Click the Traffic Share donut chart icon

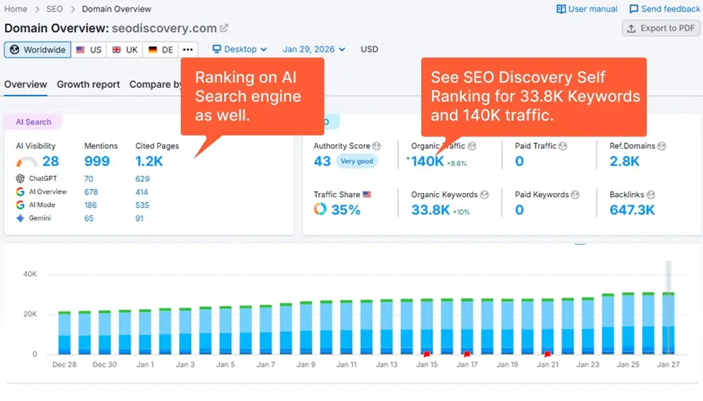(320, 209)
